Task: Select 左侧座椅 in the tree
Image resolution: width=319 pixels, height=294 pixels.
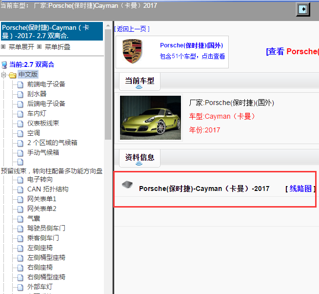Action: point(40,248)
